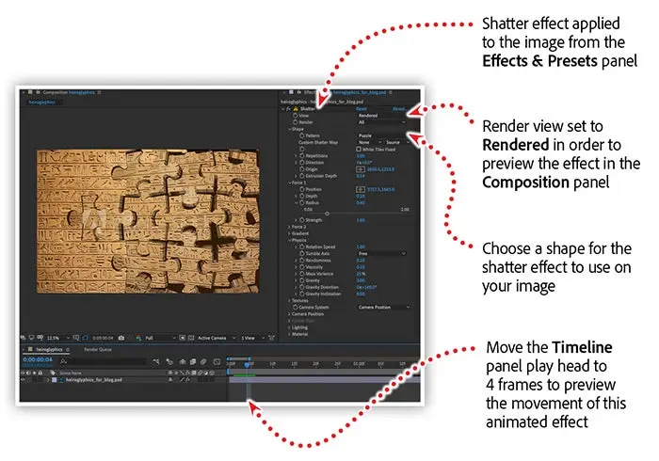Open the Pattern dropdown set to Puzzle
This screenshot has height=461, width=659.
(x=381, y=135)
